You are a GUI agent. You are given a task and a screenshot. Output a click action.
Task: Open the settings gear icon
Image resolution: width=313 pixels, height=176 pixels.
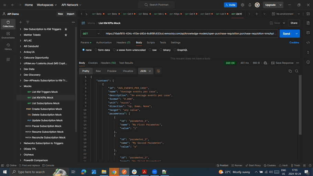click(242, 5)
